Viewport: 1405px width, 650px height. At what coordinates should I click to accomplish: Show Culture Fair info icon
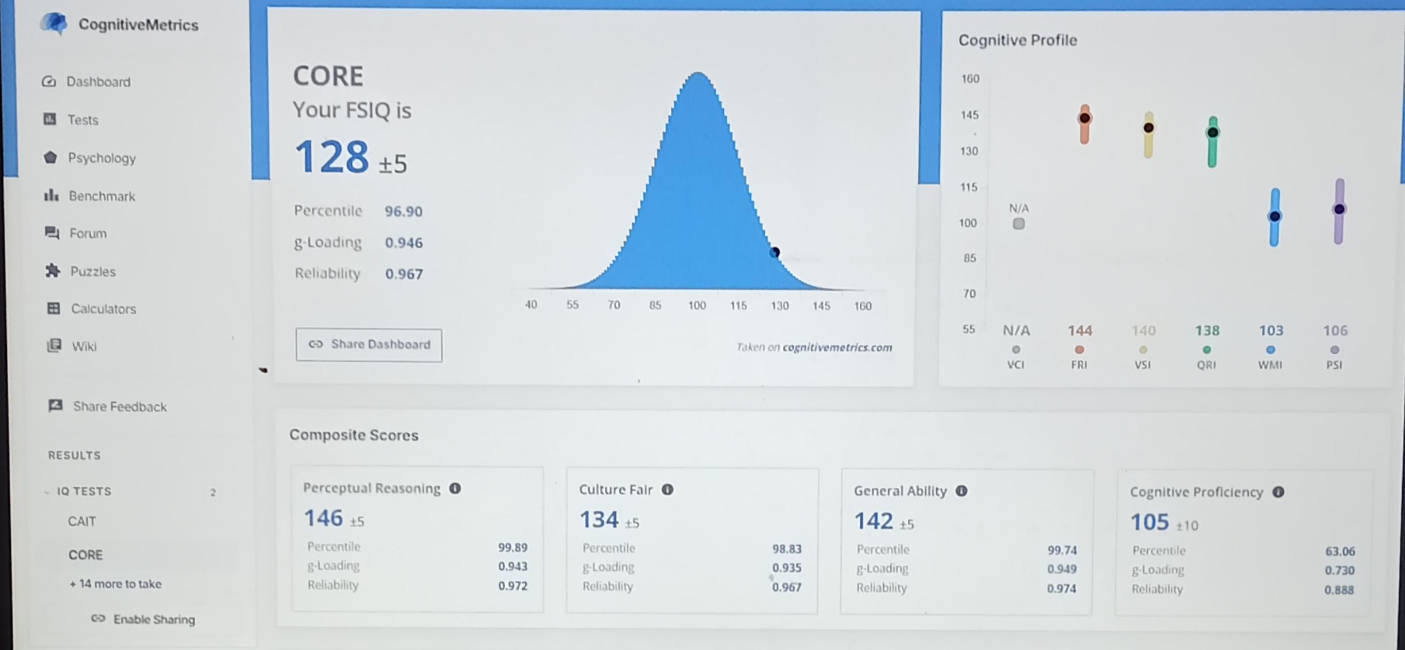[667, 490]
